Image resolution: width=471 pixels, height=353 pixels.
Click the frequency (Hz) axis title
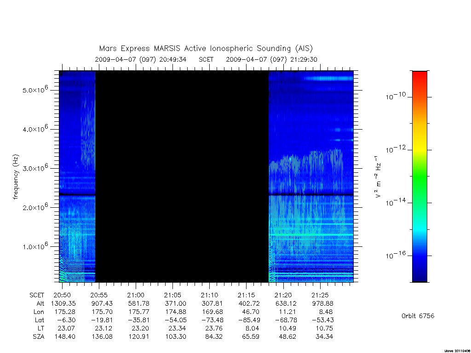(16, 177)
